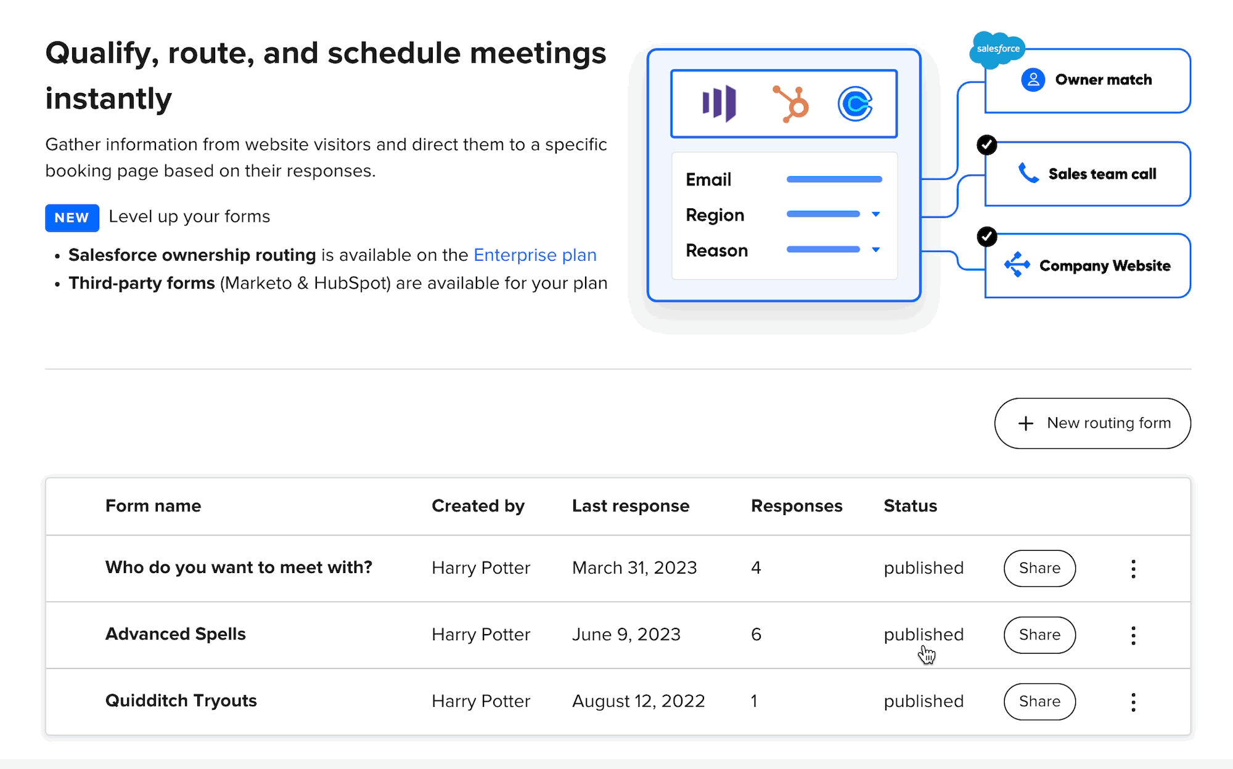Screen dimensions: 1233x769
Task: Click the New routing form button
Action: (1092, 423)
